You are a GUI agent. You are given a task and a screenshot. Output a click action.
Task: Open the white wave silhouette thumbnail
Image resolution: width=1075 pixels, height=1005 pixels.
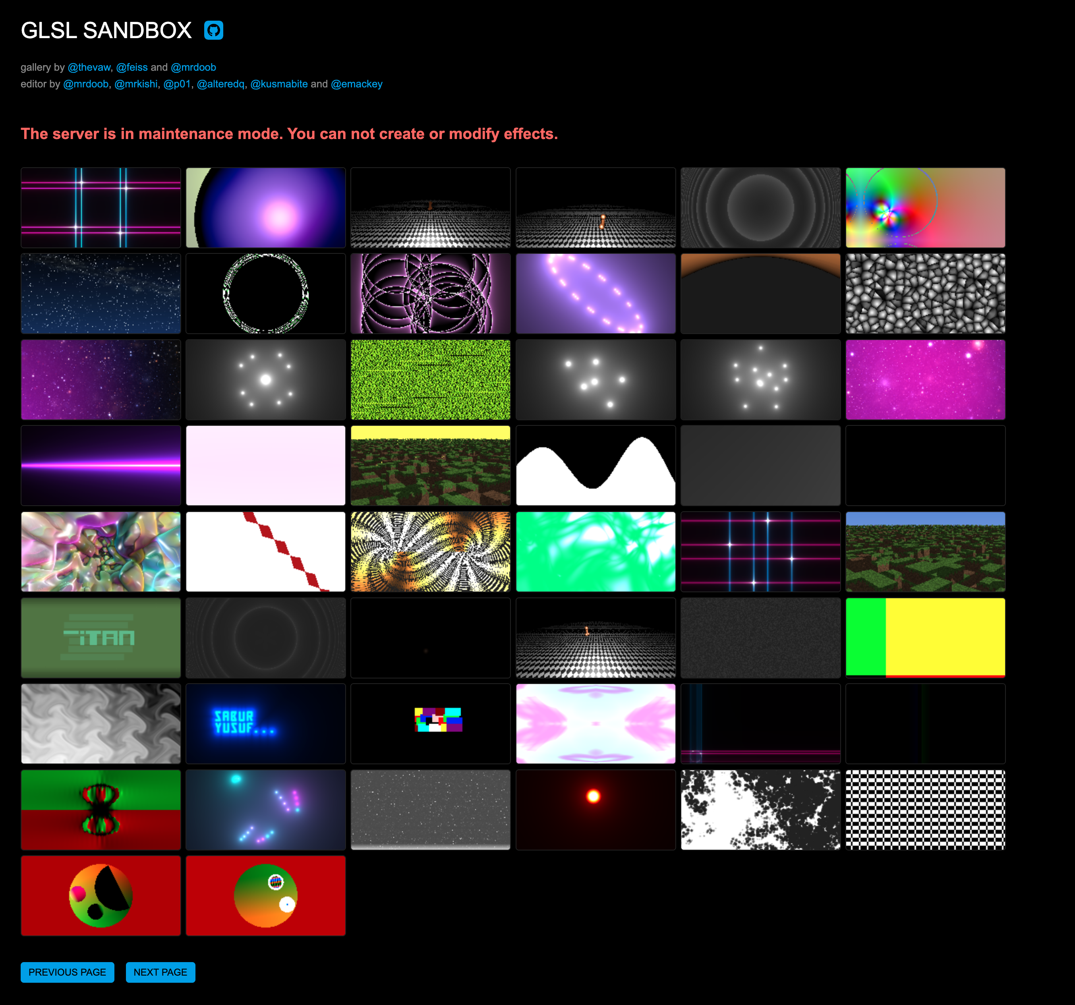coord(596,466)
